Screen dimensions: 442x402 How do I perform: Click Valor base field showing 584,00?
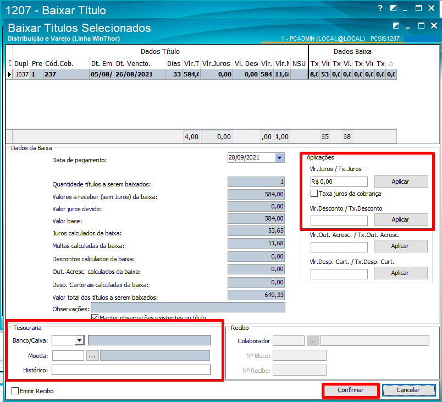pyautogui.click(x=256, y=218)
